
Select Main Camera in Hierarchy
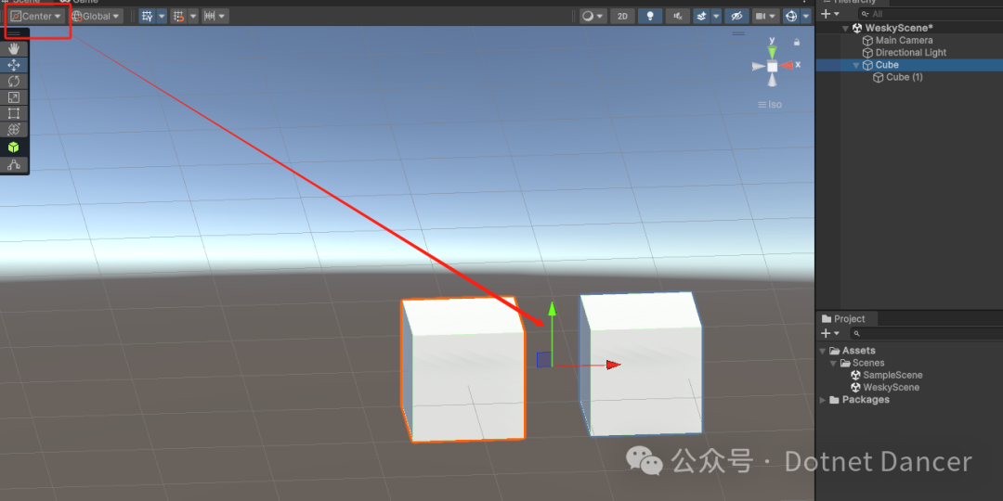pos(904,40)
